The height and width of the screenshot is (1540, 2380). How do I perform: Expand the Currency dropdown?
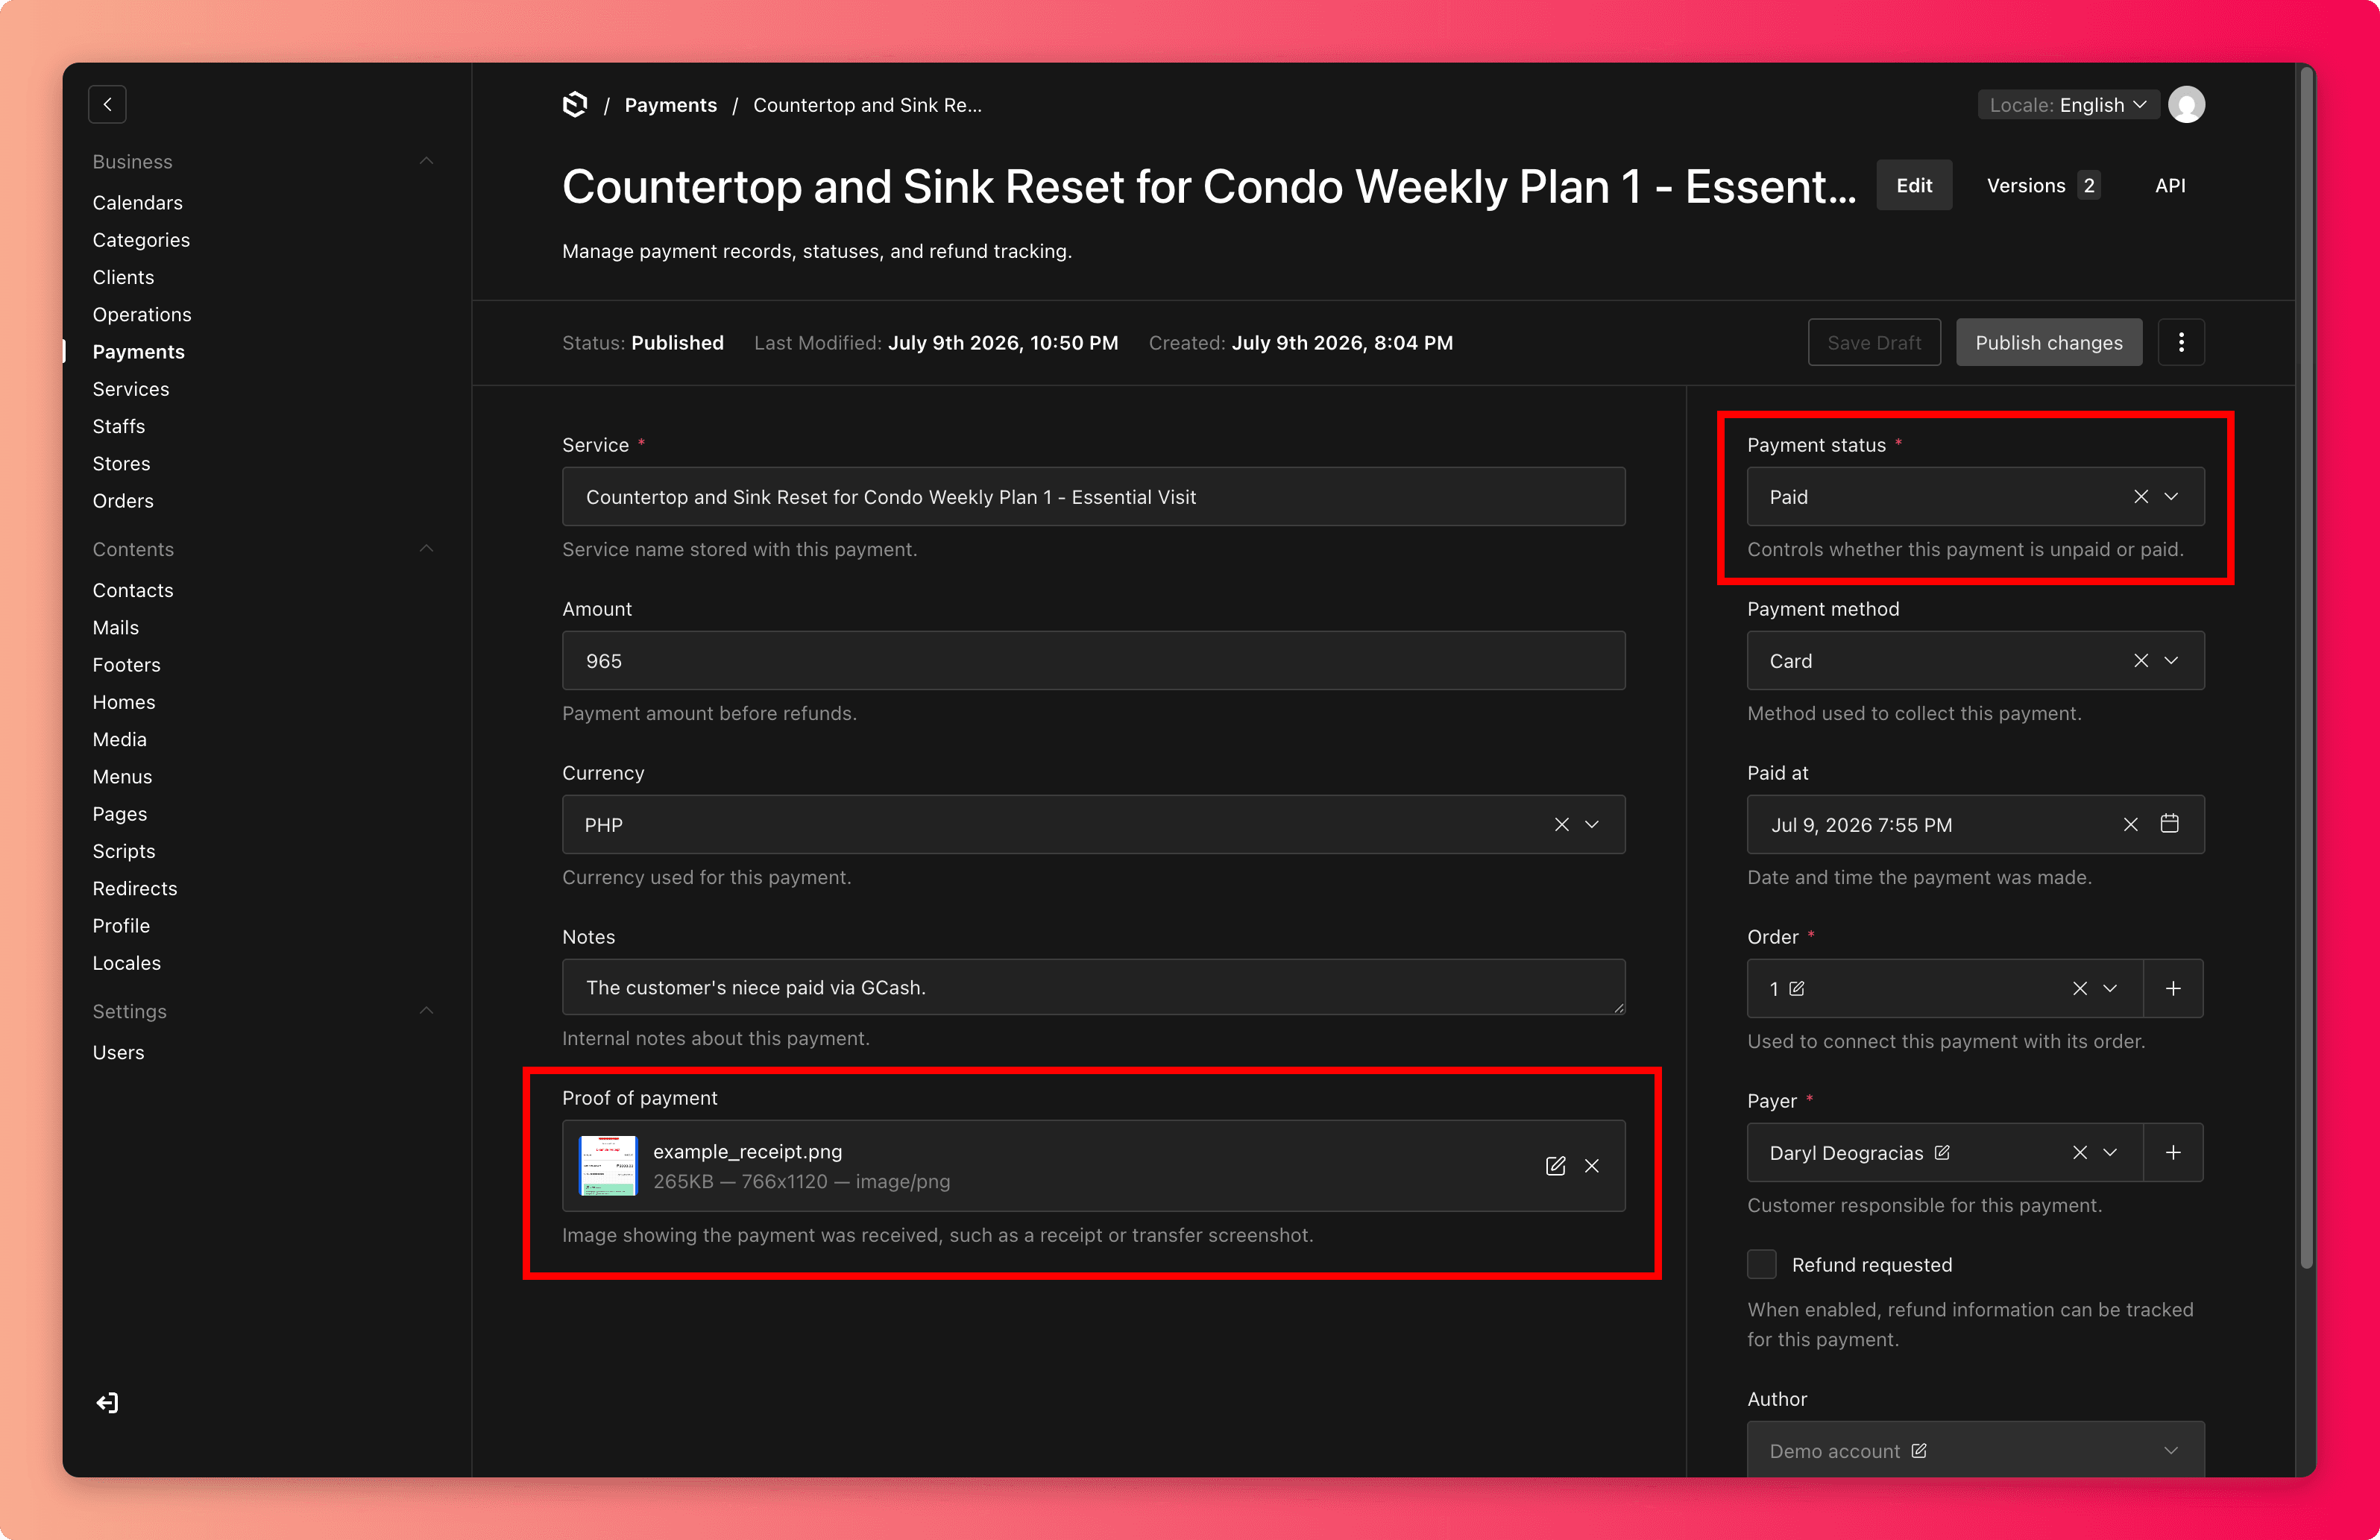1592,824
